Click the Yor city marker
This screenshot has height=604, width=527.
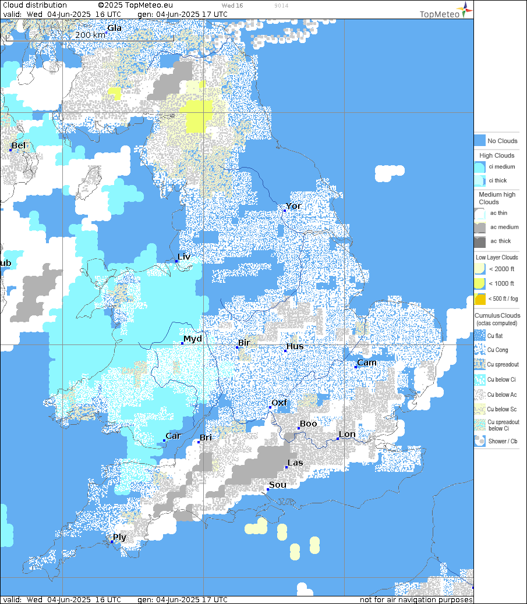[285, 211]
